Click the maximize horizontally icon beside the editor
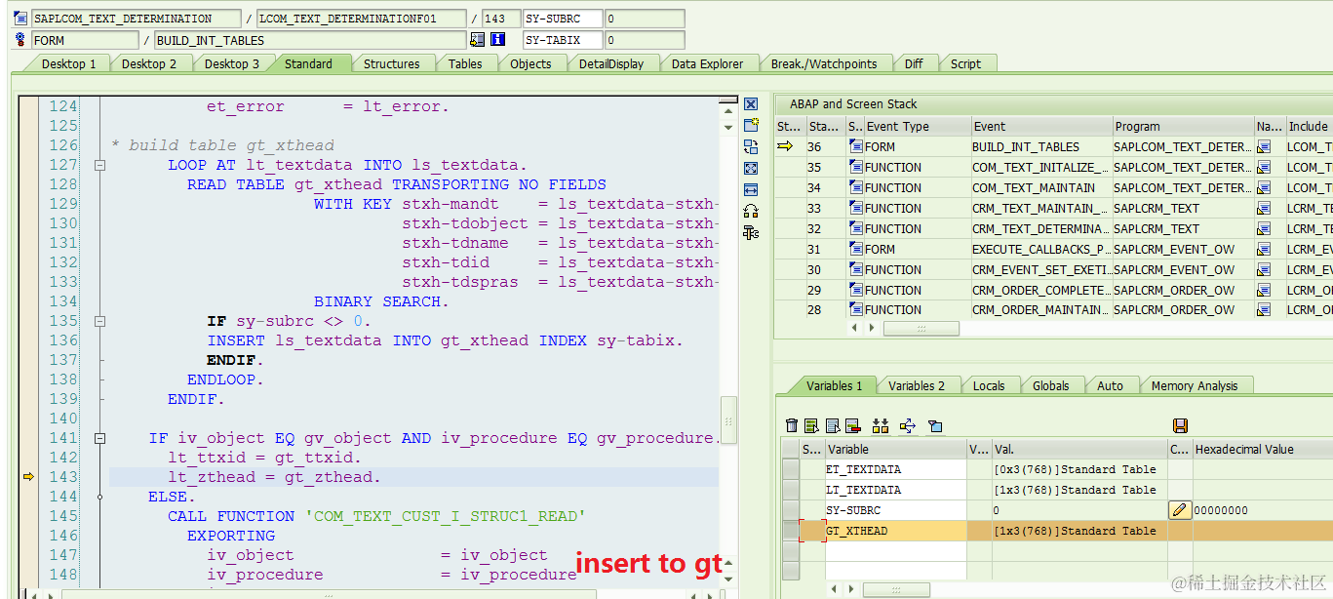Screen dimensions: 1333x599 [x=751, y=189]
